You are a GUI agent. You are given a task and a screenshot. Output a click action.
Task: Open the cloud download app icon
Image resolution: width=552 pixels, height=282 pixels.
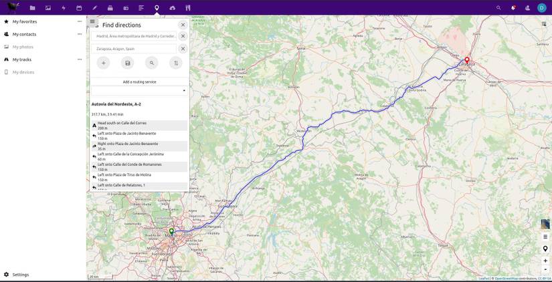coord(172,8)
